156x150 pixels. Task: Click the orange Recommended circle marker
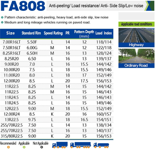point(9,147)
